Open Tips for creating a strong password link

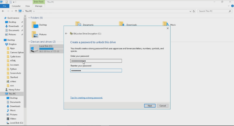tap(87, 98)
